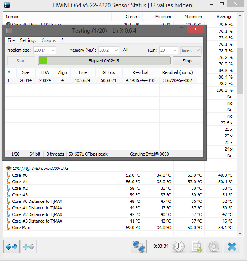Click the Maximum column header in HWiNFO

click(189, 17)
